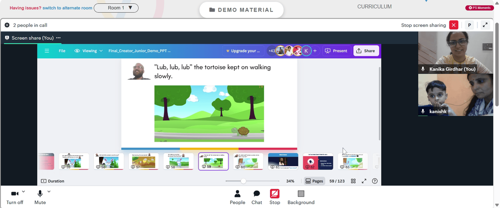Click the Background effects icon

pos(301,194)
